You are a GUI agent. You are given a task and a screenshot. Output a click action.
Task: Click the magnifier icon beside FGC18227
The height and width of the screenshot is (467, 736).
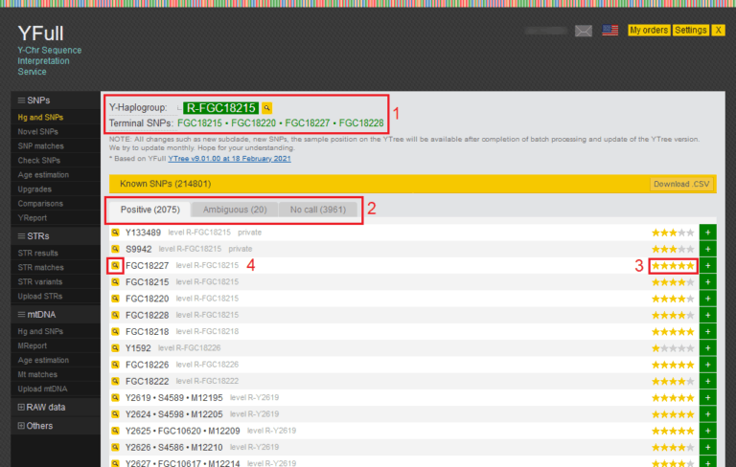[116, 265]
